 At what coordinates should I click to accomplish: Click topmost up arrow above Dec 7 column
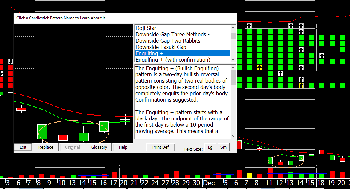pyautogui.click(x=249, y=26)
